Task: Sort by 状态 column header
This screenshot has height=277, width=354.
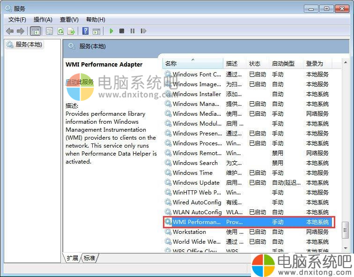Action: pos(258,63)
